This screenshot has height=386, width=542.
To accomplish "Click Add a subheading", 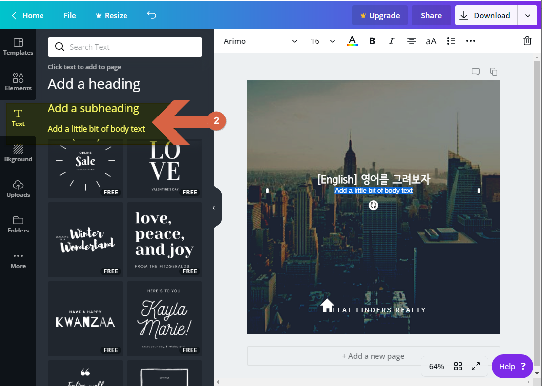I will pos(93,108).
